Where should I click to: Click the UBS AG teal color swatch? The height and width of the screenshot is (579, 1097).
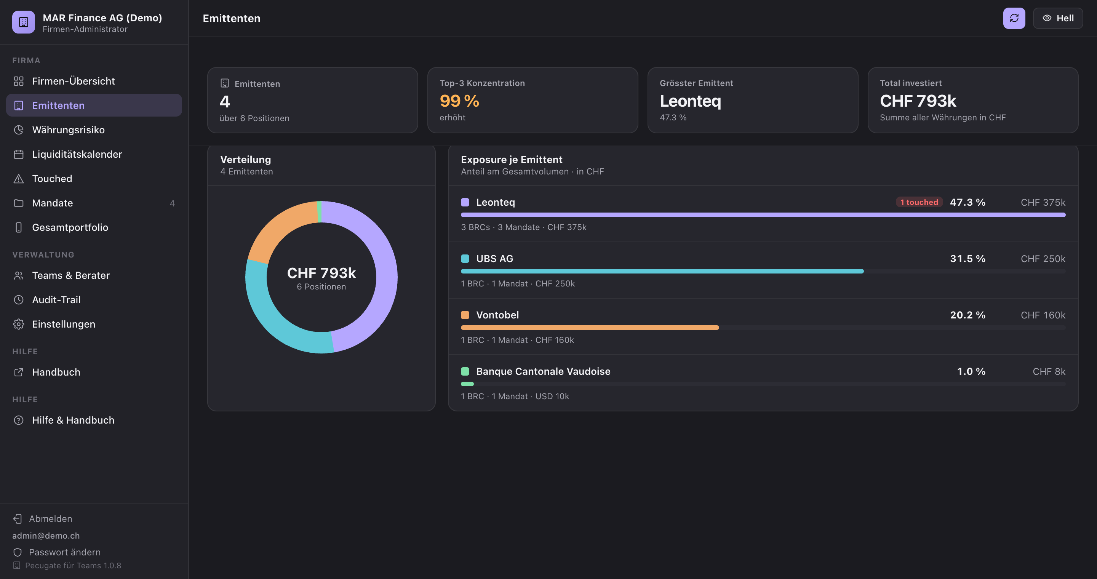465,258
